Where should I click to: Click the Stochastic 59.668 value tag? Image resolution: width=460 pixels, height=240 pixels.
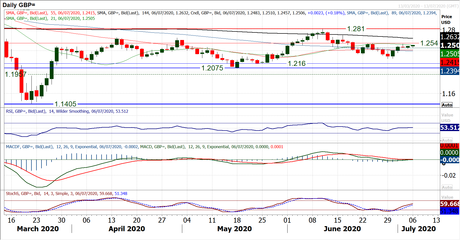pyautogui.click(x=450, y=204)
